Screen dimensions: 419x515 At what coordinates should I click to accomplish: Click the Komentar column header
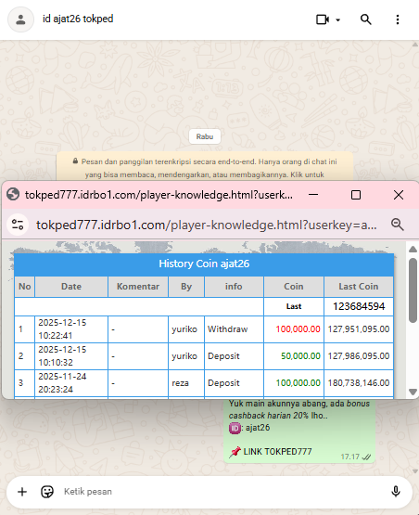coord(138,287)
